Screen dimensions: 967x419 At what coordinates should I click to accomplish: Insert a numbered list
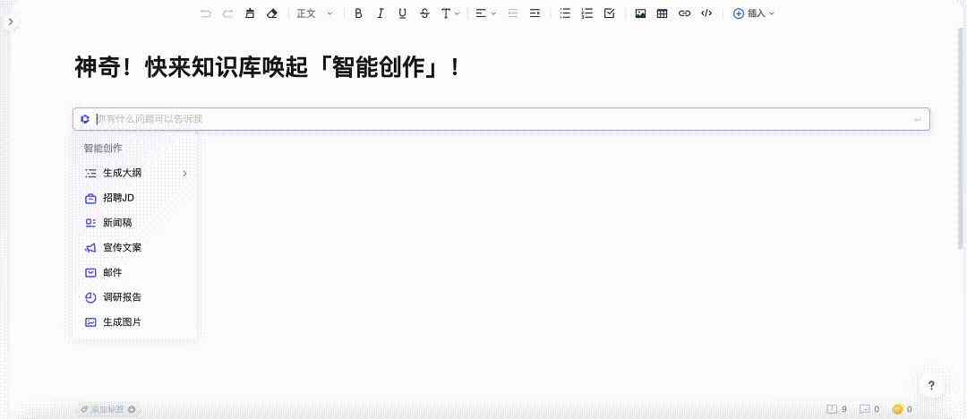click(587, 13)
